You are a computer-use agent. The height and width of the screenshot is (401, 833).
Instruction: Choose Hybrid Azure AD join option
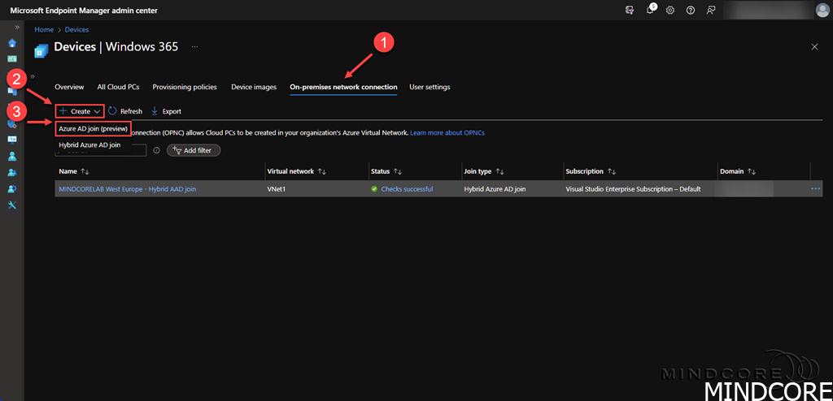(89, 145)
